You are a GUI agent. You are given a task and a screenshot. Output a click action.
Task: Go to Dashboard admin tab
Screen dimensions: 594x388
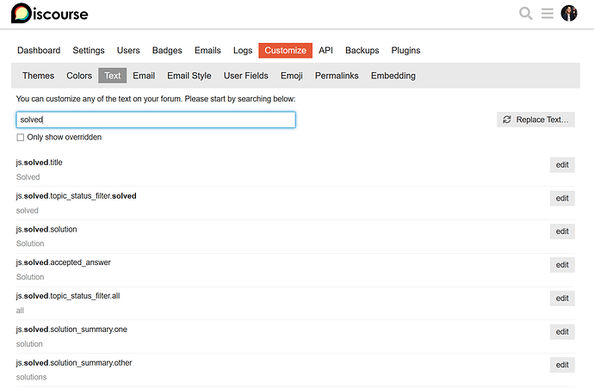click(x=39, y=51)
